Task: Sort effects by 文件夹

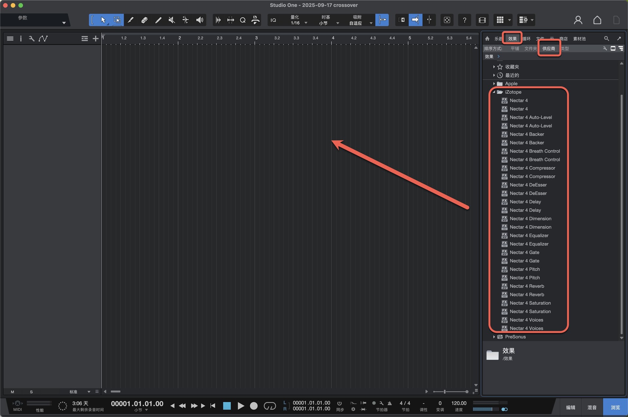Action: (x=531, y=48)
